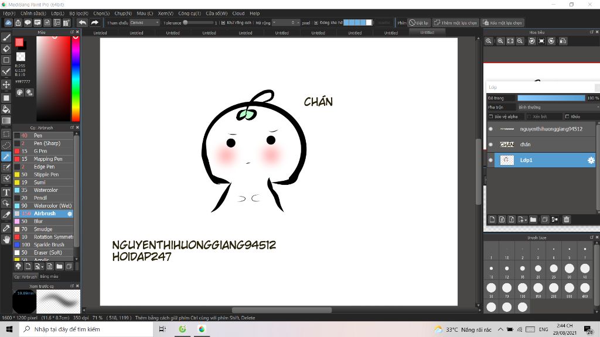Open the Chỉnh sửa menu

point(33,13)
